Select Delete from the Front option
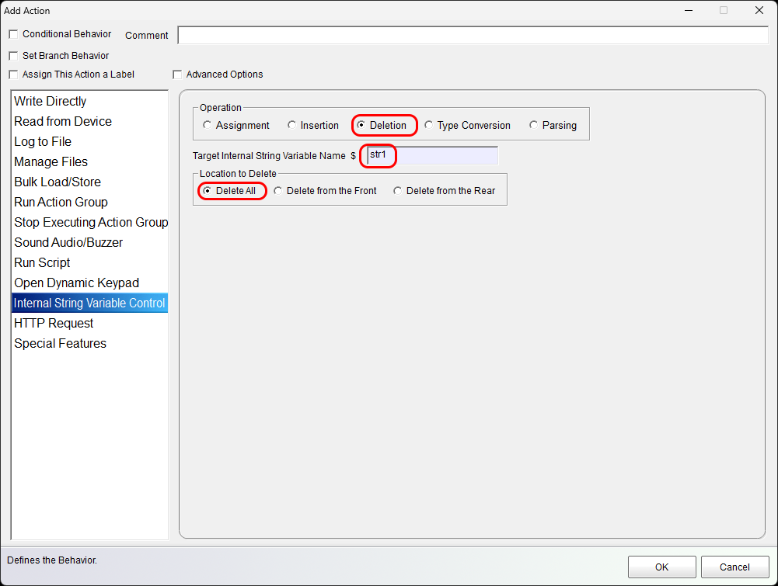778x586 pixels. 278,191
